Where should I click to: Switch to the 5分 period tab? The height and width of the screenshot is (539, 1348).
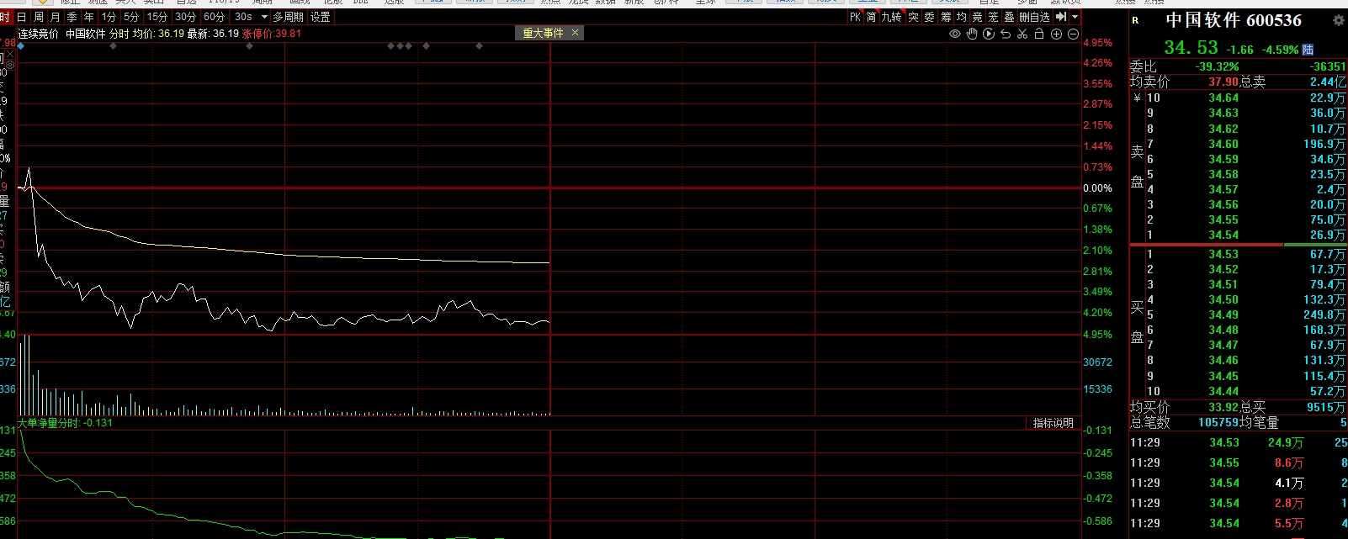coord(131,17)
